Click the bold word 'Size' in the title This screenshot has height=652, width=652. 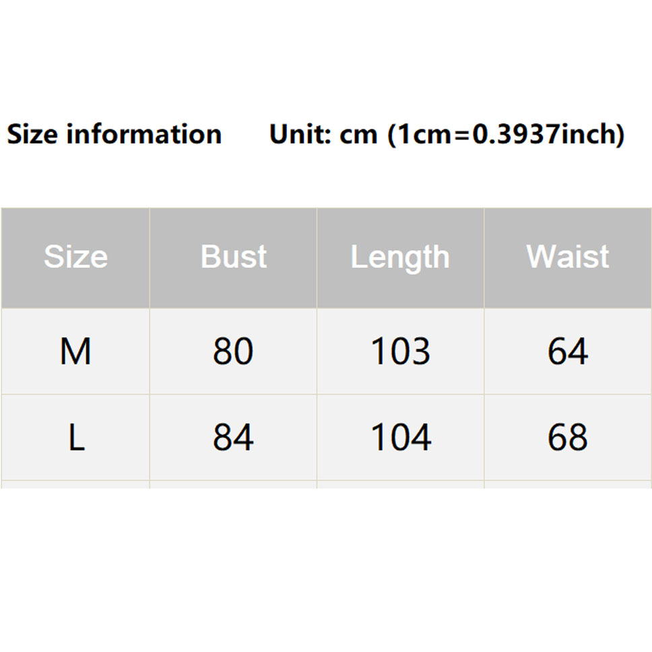[33, 135]
